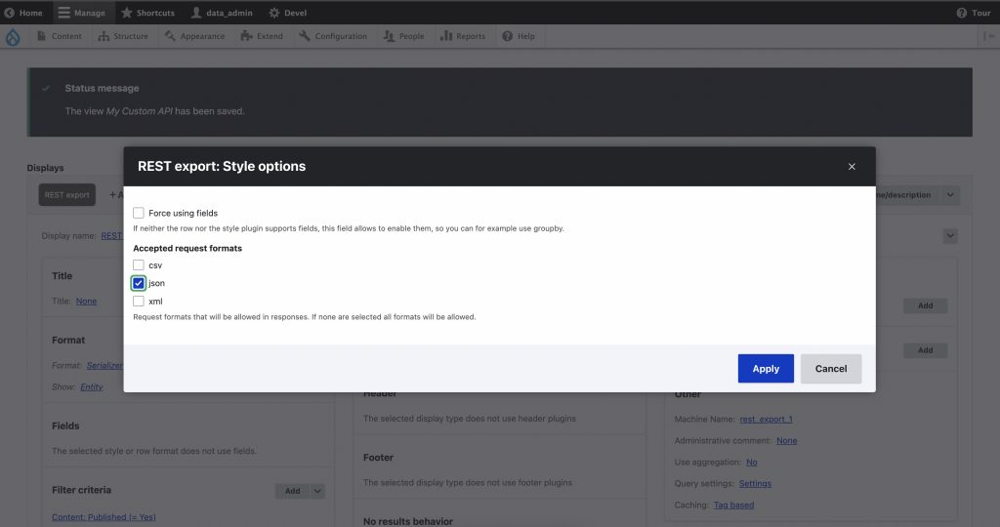Open the Structure admin menu
Viewport: 1000px width, 527px height.
(x=123, y=36)
